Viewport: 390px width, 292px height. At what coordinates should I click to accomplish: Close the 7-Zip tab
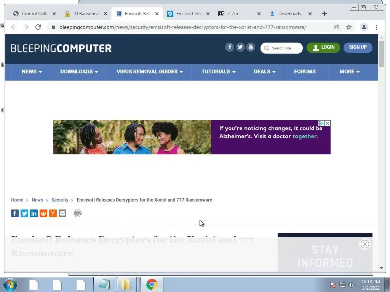259,14
